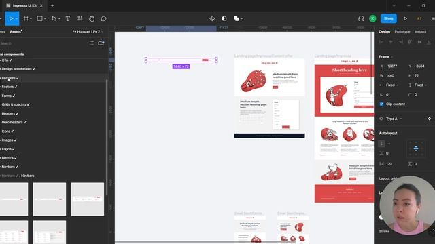The image size is (435, 244).
Task: Open the Frame type dropdown
Action: (386, 57)
